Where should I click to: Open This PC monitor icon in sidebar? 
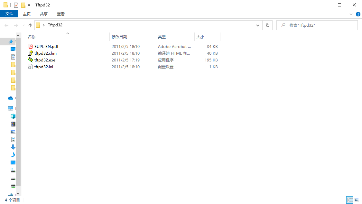pyautogui.click(x=10, y=108)
